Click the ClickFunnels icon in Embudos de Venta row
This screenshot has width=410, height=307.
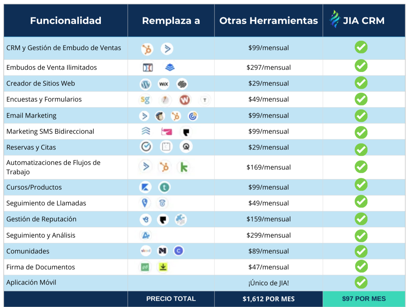(x=148, y=67)
